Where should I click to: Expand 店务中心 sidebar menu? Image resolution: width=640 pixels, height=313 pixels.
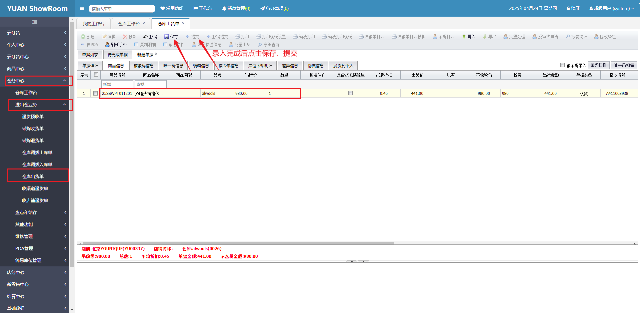pyautogui.click(x=35, y=272)
